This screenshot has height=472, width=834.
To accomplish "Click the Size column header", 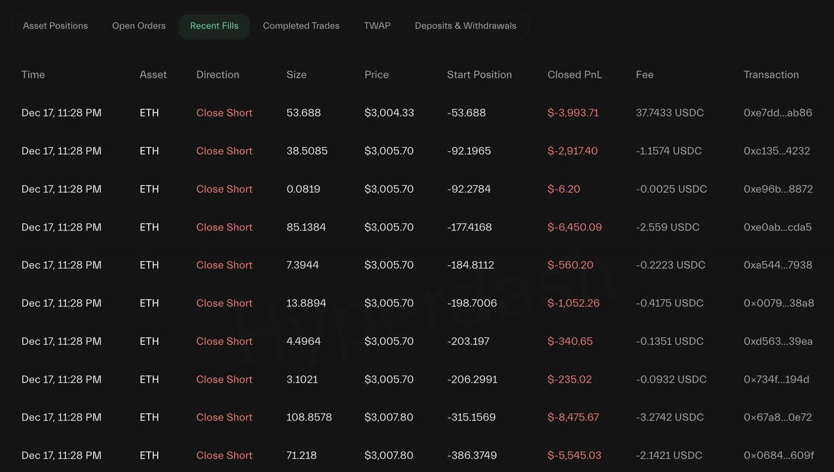I will (x=296, y=74).
